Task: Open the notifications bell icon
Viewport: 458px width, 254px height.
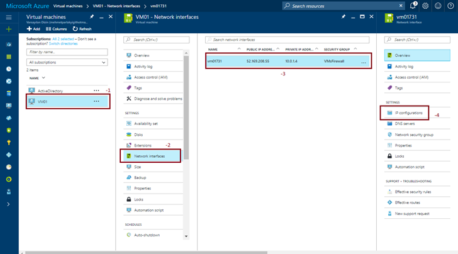Action: coord(413,6)
